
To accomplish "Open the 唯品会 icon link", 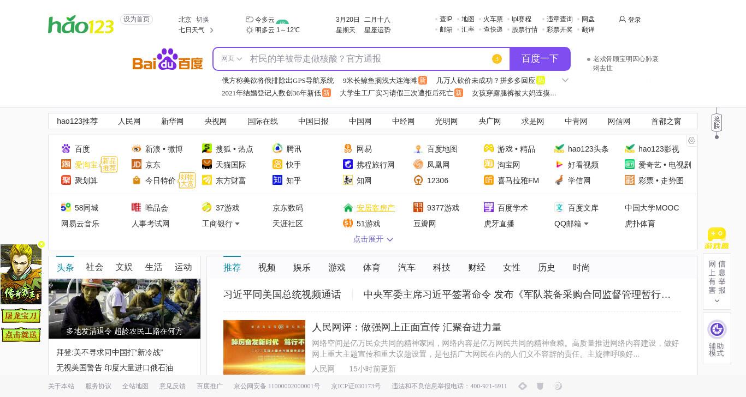I will pos(137,207).
